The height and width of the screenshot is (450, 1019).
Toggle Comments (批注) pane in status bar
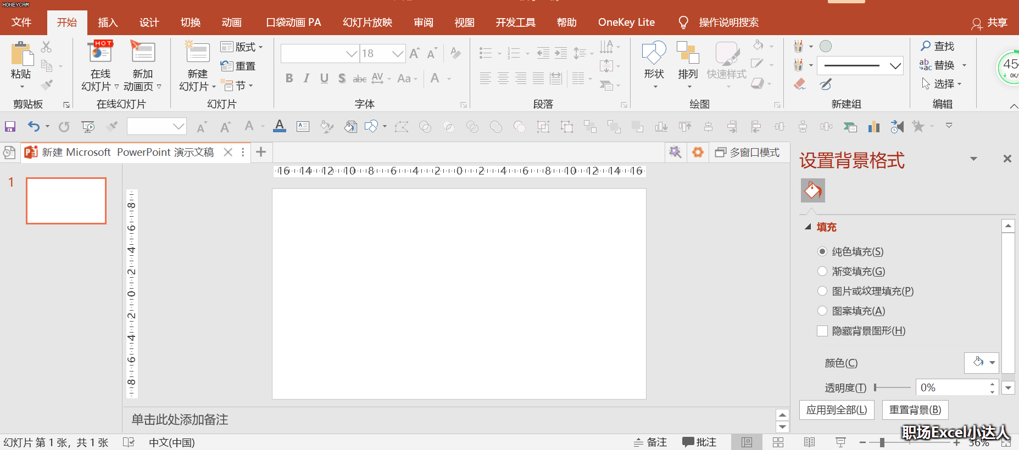click(699, 442)
